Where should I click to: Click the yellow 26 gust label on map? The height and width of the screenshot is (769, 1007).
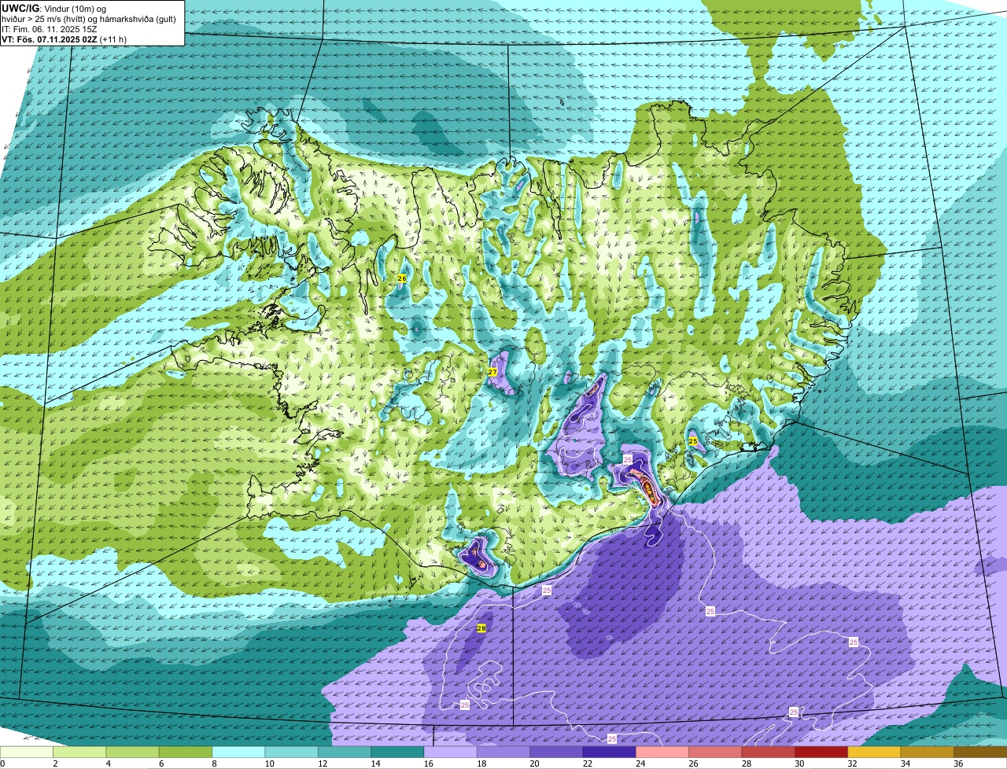click(x=402, y=278)
